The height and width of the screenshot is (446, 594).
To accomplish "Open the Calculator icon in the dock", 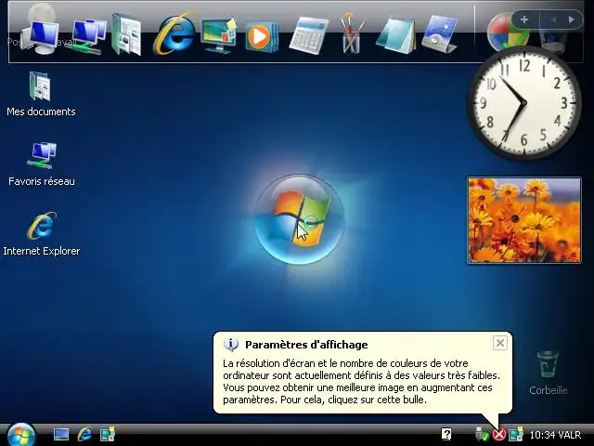I will pos(308,35).
